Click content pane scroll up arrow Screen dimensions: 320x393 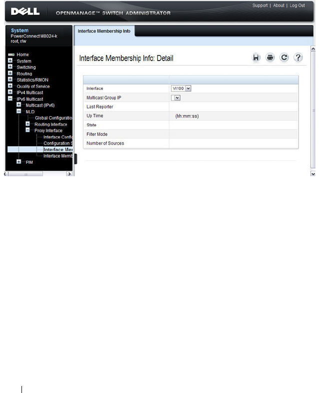(x=313, y=49)
